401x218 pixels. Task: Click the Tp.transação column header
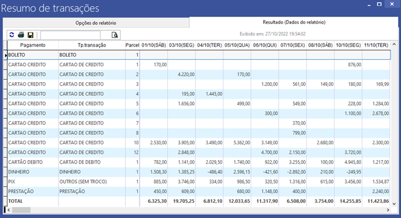pos(92,45)
